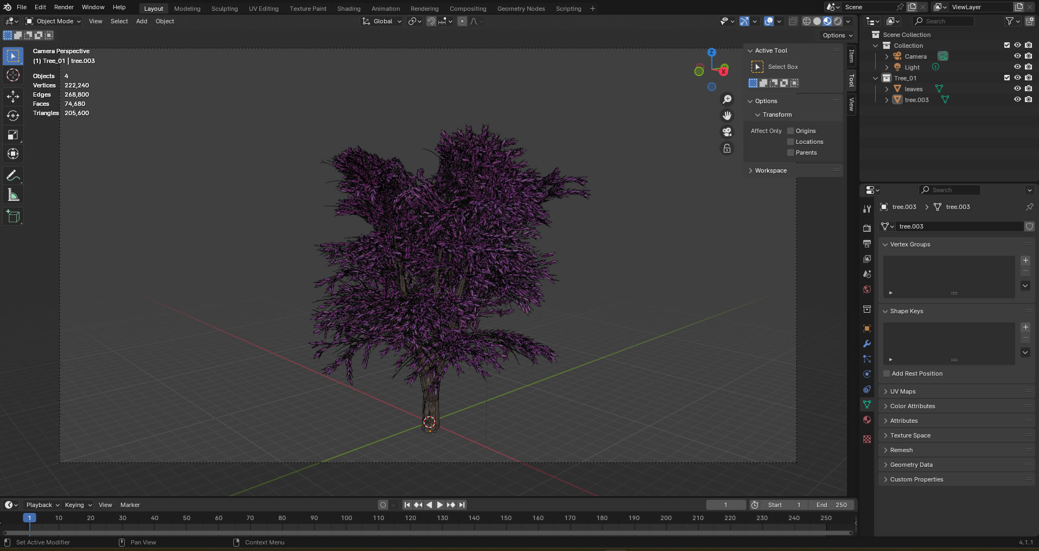This screenshot has height=551, width=1039.
Task: Open Object properties orange square icon
Action: (x=867, y=328)
